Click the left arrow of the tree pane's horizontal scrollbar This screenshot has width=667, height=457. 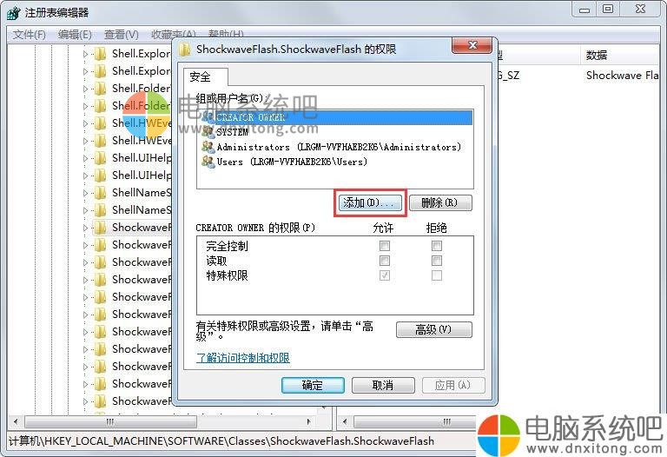(16, 422)
